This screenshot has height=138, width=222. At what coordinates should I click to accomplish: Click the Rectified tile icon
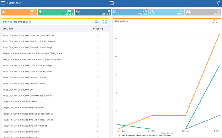tap(78, 12)
